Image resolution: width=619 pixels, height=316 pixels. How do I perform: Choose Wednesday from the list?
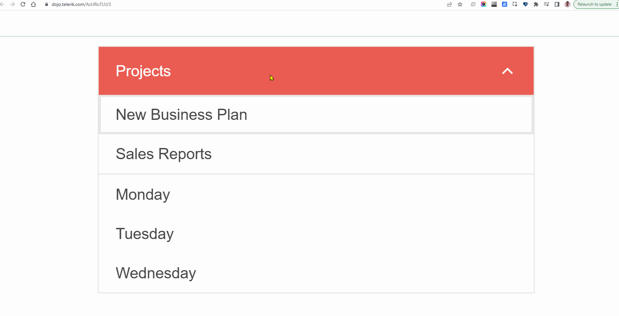pos(156,273)
